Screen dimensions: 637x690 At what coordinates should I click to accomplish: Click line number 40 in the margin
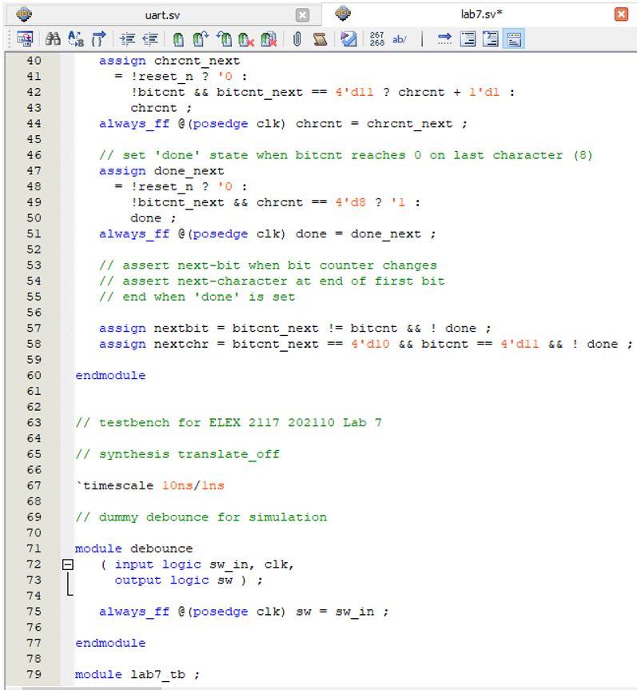pyautogui.click(x=34, y=60)
